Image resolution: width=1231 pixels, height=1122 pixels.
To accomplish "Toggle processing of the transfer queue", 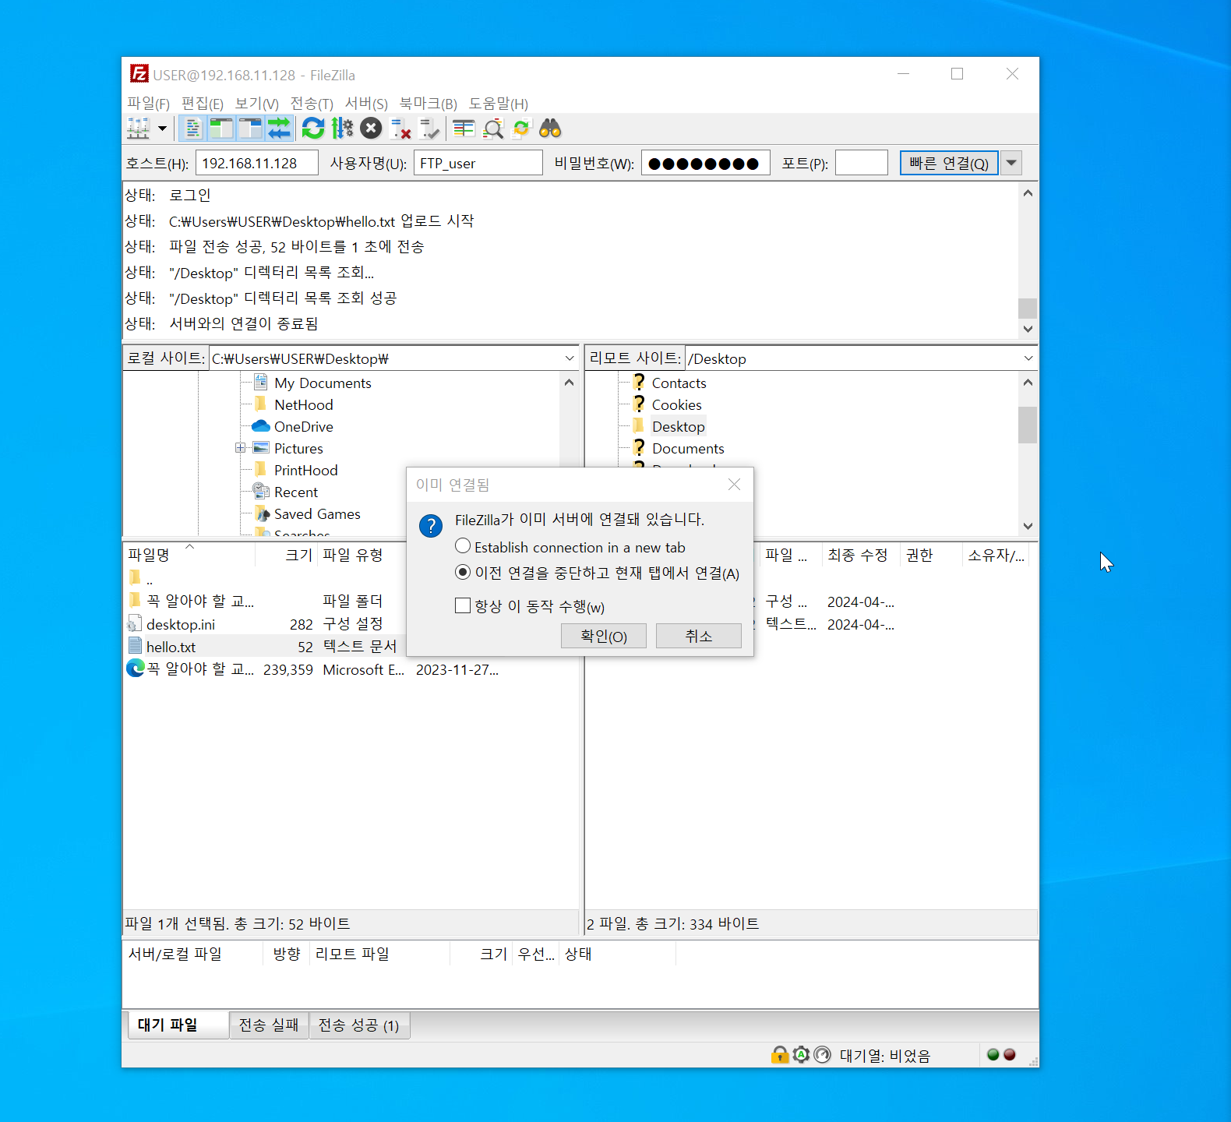I will [x=342, y=129].
